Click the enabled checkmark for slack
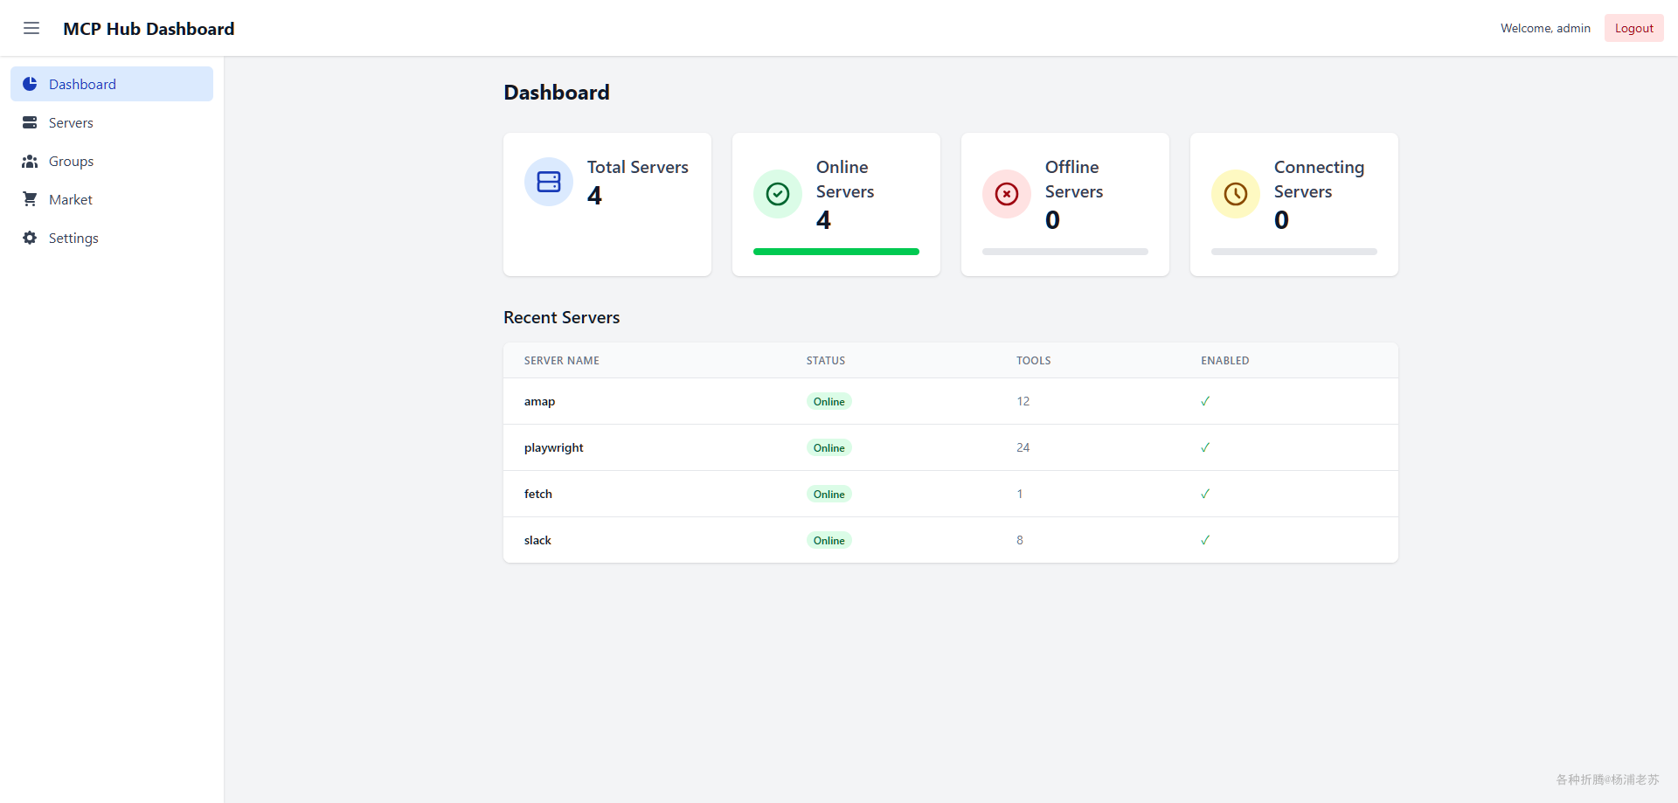The width and height of the screenshot is (1678, 803). pos(1205,540)
